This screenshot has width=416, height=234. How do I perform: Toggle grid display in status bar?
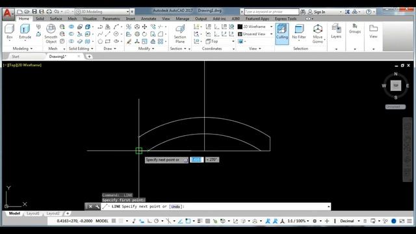click(114, 221)
